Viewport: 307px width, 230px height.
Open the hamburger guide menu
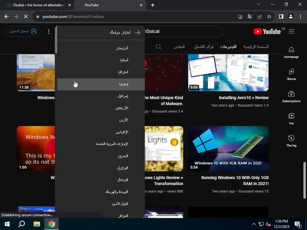click(291, 31)
